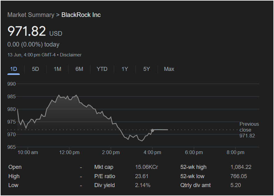Click the 10:00 am axis label
This screenshot has height=196, width=274.
pos(27,153)
